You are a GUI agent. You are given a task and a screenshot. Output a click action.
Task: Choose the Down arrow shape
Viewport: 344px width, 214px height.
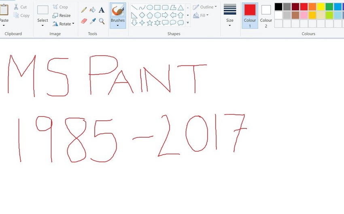[134, 23]
